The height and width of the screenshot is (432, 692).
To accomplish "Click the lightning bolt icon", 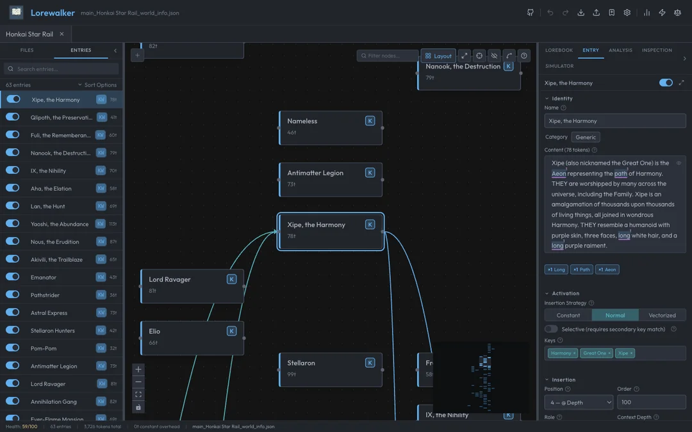I will point(662,13).
